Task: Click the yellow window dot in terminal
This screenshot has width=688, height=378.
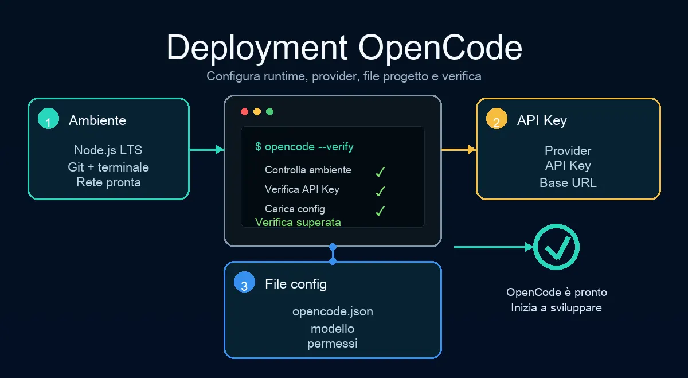Action: (x=257, y=111)
